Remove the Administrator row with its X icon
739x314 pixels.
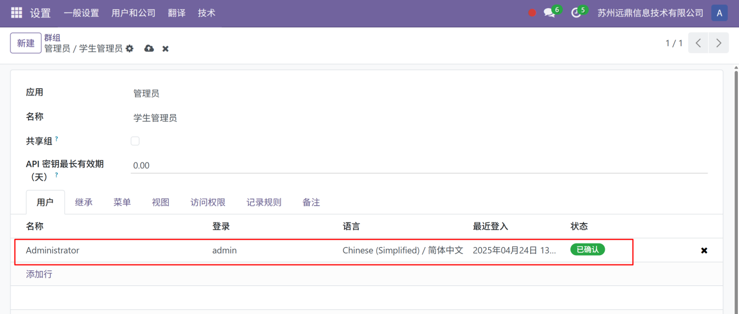pyautogui.click(x=704, y=251)
